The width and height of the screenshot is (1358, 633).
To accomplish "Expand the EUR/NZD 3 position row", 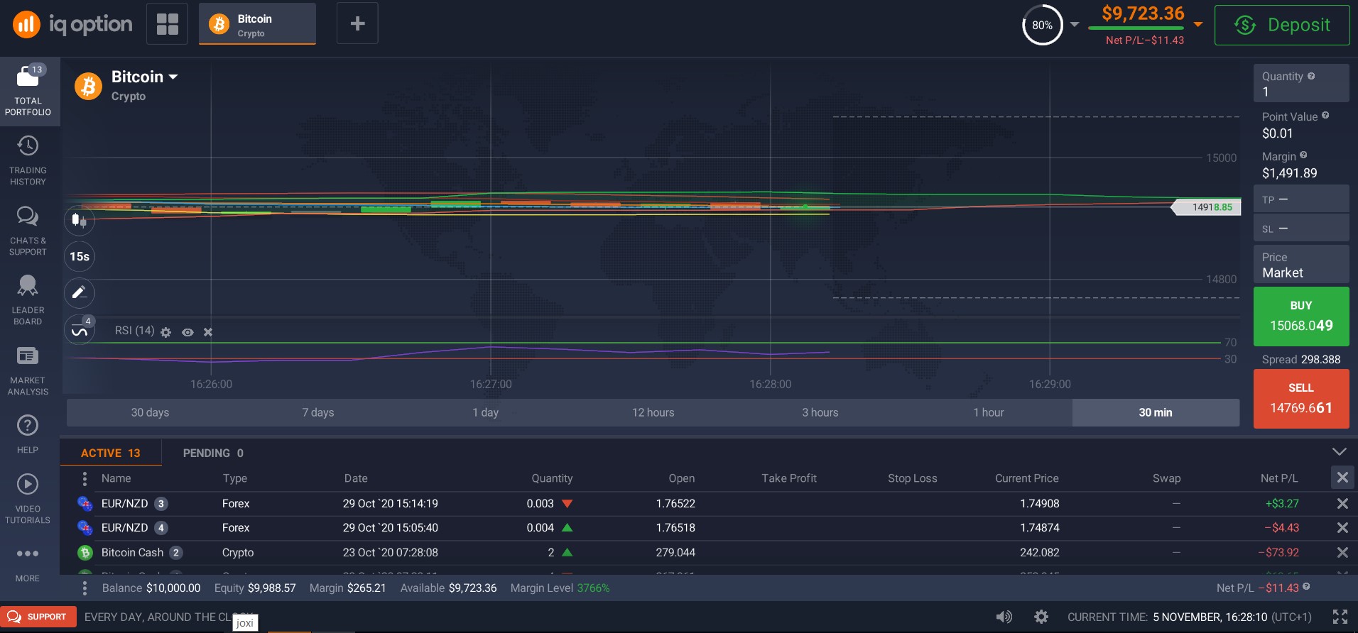I will tap(161, 503).
